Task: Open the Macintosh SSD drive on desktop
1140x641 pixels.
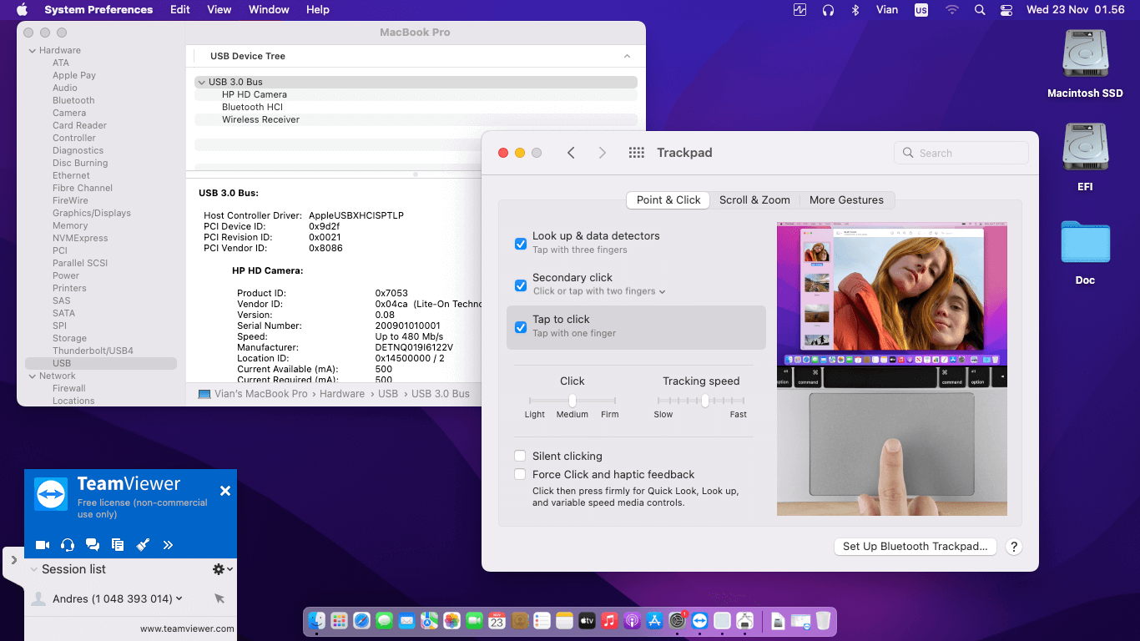Action: point(1085,55)
